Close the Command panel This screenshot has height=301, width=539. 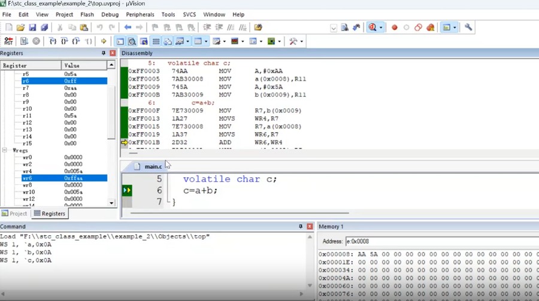[x=310, y=227]
